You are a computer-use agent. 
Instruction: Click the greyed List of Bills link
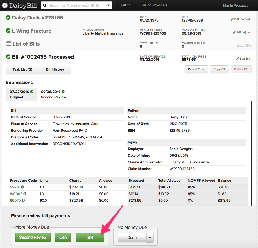(x=244, y=45)
